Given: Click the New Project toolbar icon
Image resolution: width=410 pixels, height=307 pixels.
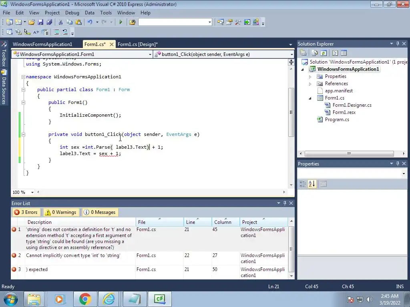Looking at the screenshot, I should [x=10, y=22].
